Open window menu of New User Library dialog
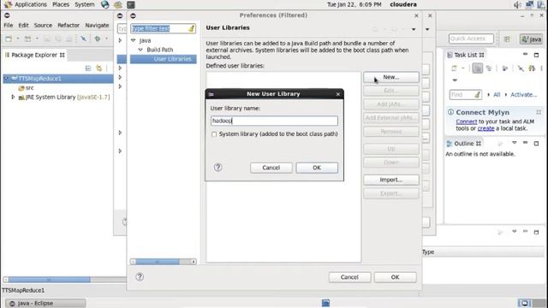This screenshot has width=548, height=308. pyautogui.click(x=211, y=94)
